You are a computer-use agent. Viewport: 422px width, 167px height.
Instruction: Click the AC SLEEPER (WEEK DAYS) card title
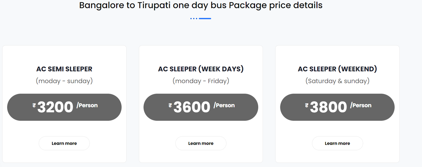tap(201, 69)
